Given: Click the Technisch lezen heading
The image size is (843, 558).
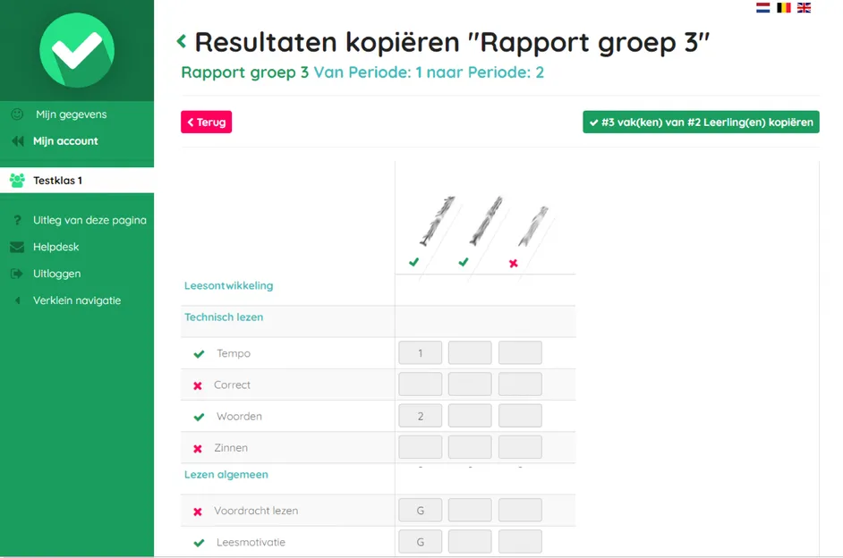Looking at the screenshot, I should click(224, 317).
